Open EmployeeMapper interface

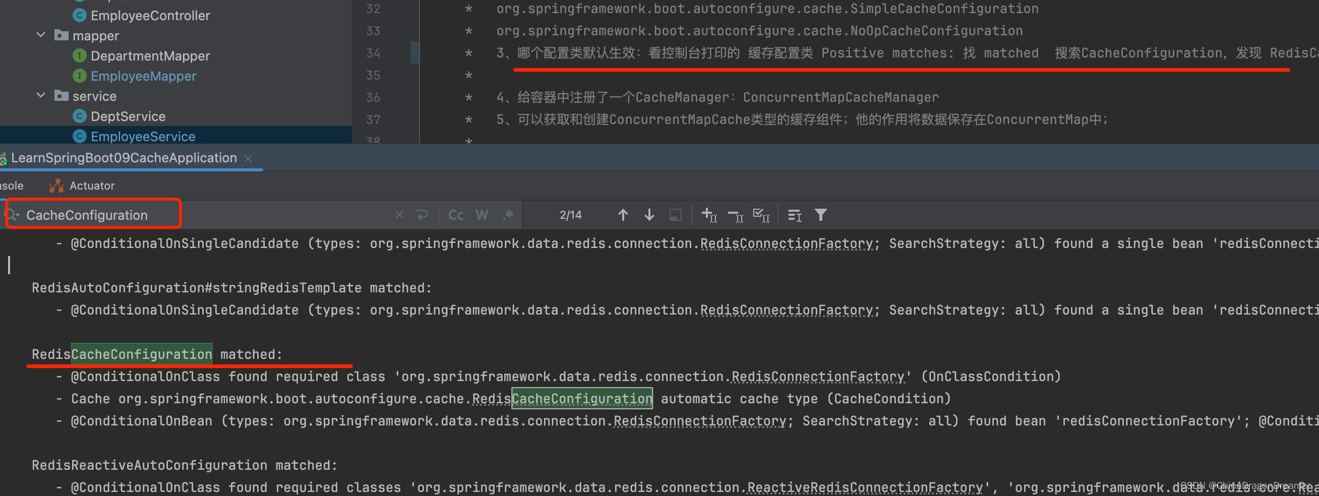[x=143, y=76]
